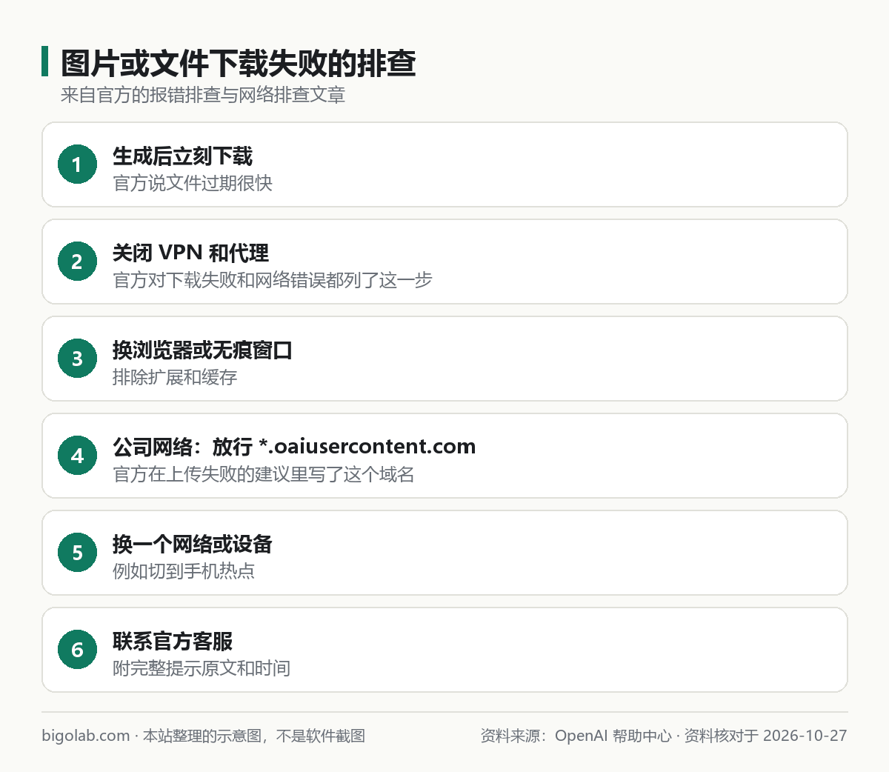Screen dimensions: 889x772
Task: Click the number 6 circle badge
Action: pos(77,650)
